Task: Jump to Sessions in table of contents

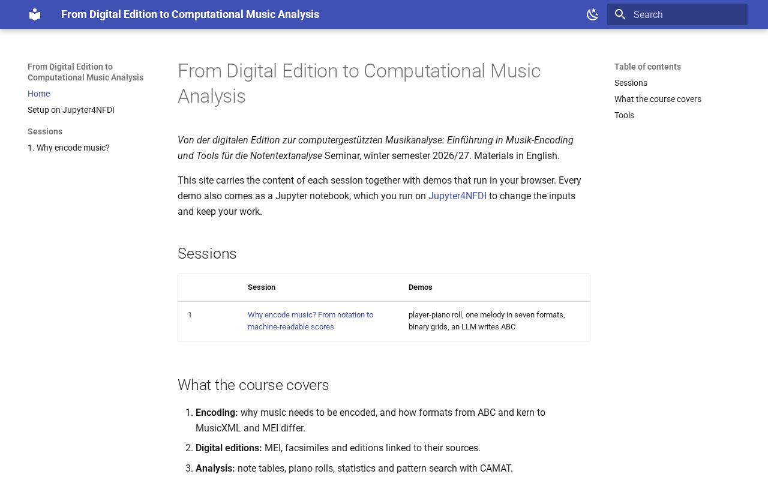Action: click(631, 83)
